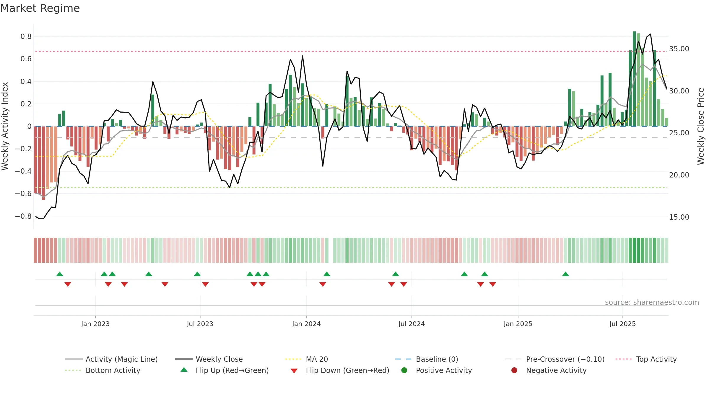This screenshot has width=709, height=398.
Task: Click the 20.00 price axis label
Action: (x=679, y=175)
